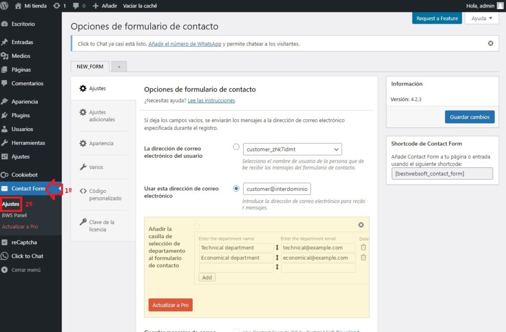Close the Pro department selector box
Image resolution: width=506 pixels, height=332 pixels.
pos(361,225)
